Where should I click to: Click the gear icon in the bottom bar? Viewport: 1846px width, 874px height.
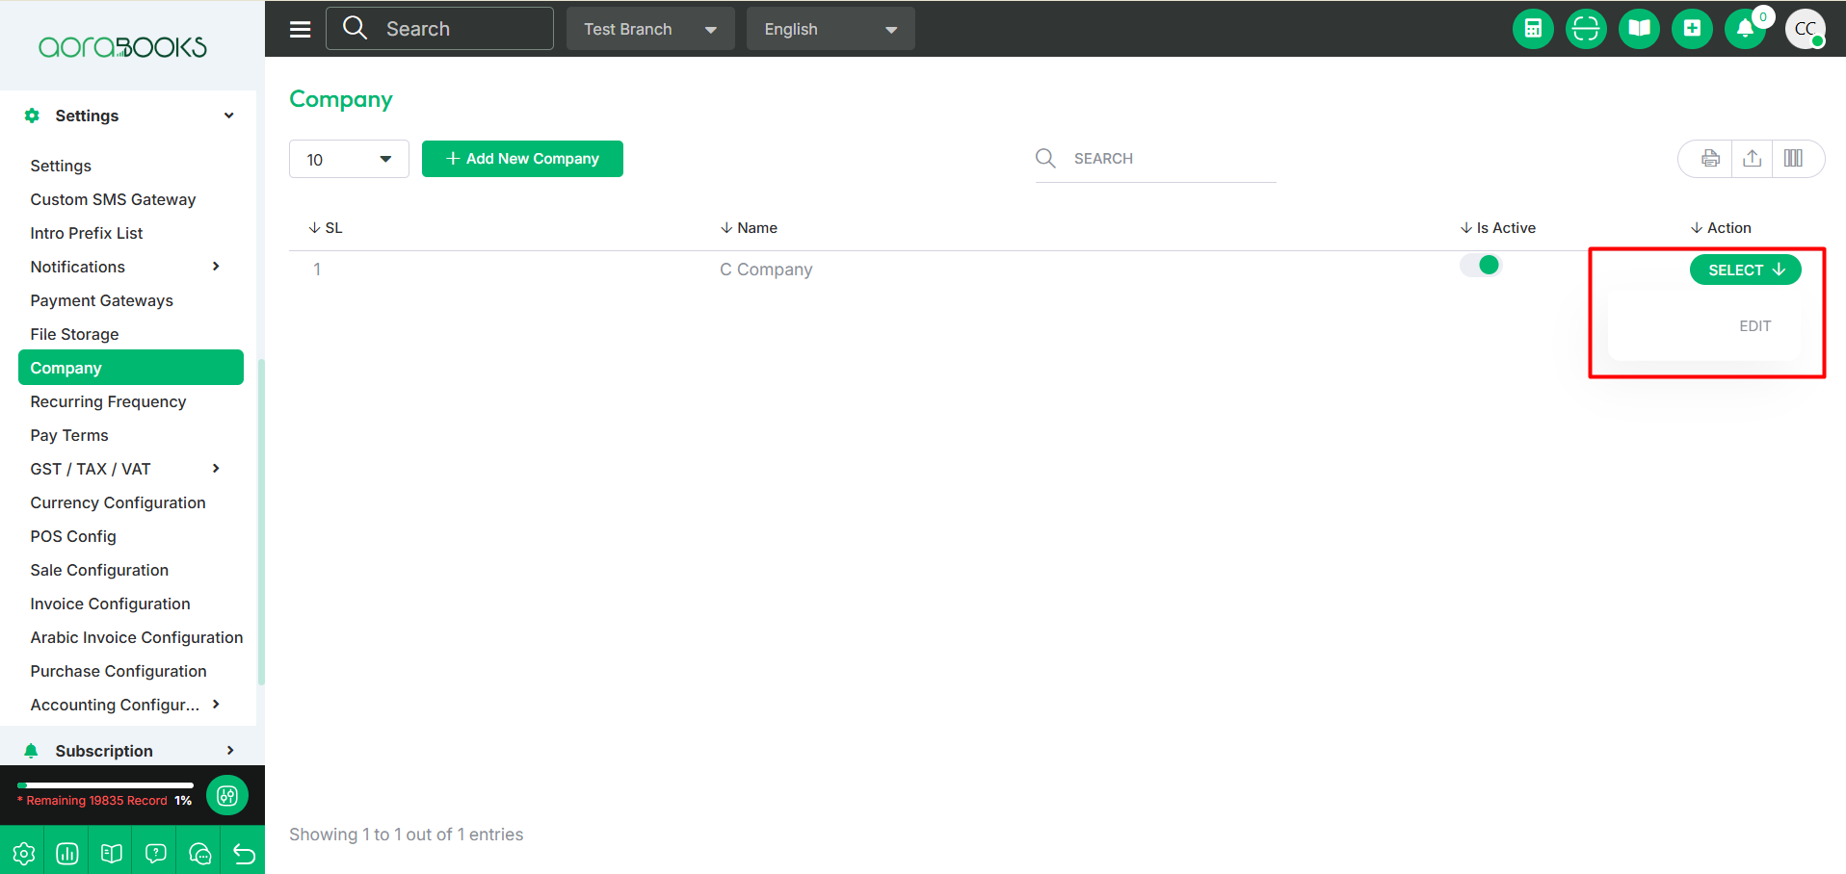pyautogui.click(x=23, y=853)
